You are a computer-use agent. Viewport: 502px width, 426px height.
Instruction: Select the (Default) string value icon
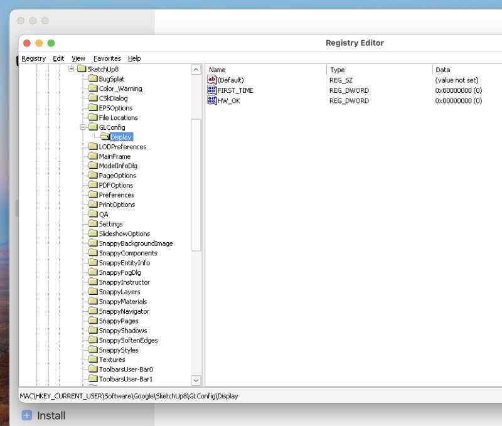click(x=212, y=80)
